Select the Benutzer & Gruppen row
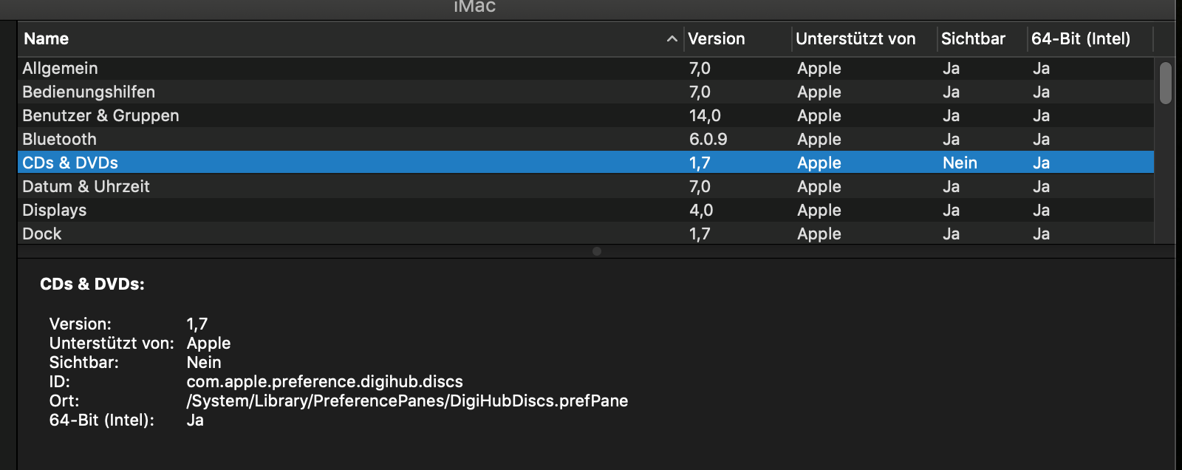The width and height of the screenshot is (1182, 470). click(100, 116)
